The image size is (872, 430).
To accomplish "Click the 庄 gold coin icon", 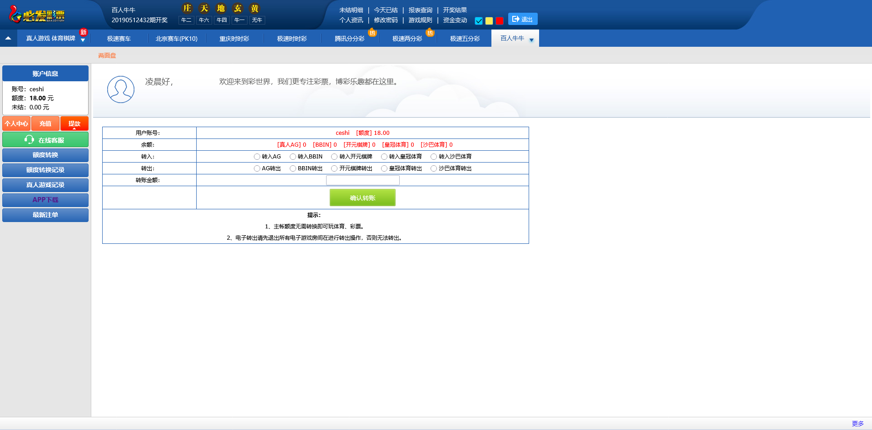I will [x=187, y=8].
